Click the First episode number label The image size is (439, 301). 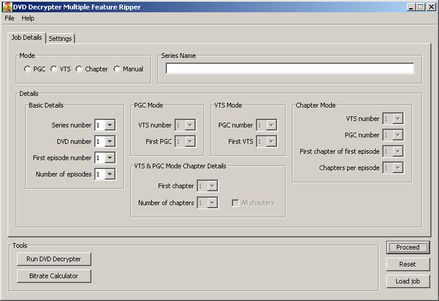click(62, 158)
